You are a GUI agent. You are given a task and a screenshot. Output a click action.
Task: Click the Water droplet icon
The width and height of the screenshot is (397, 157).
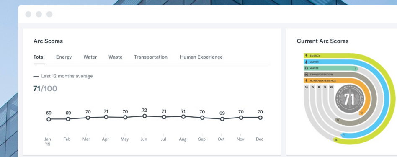point(306,62)
